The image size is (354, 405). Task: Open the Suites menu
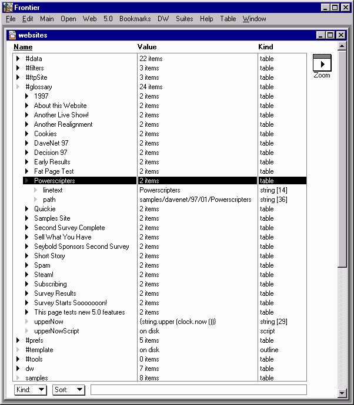(x=184, y=19)
